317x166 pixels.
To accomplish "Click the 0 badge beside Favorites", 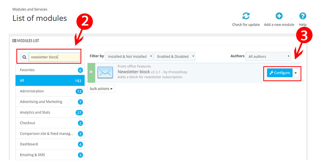I will (x=80, y=70).
